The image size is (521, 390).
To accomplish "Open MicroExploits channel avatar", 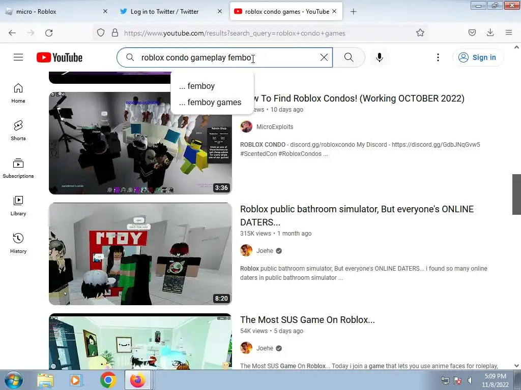I will click(246, 126).
